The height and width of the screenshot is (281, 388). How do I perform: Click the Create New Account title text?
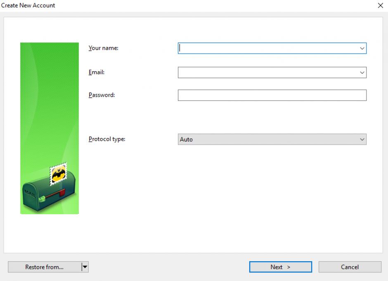pos(28,5)
